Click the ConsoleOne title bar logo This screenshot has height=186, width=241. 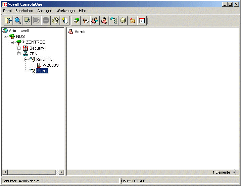(x=5, y=4)
